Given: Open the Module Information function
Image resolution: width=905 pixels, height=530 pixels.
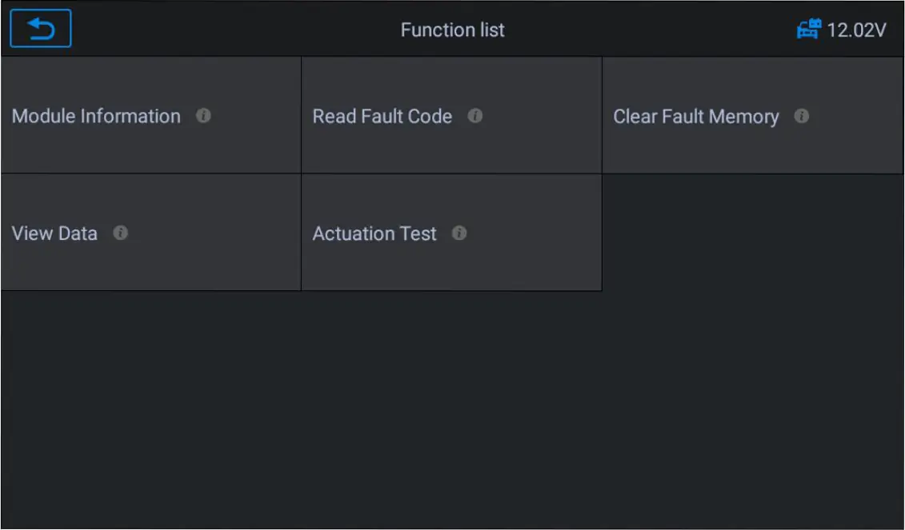Looking at the screenshot, I should coord(151,115).
